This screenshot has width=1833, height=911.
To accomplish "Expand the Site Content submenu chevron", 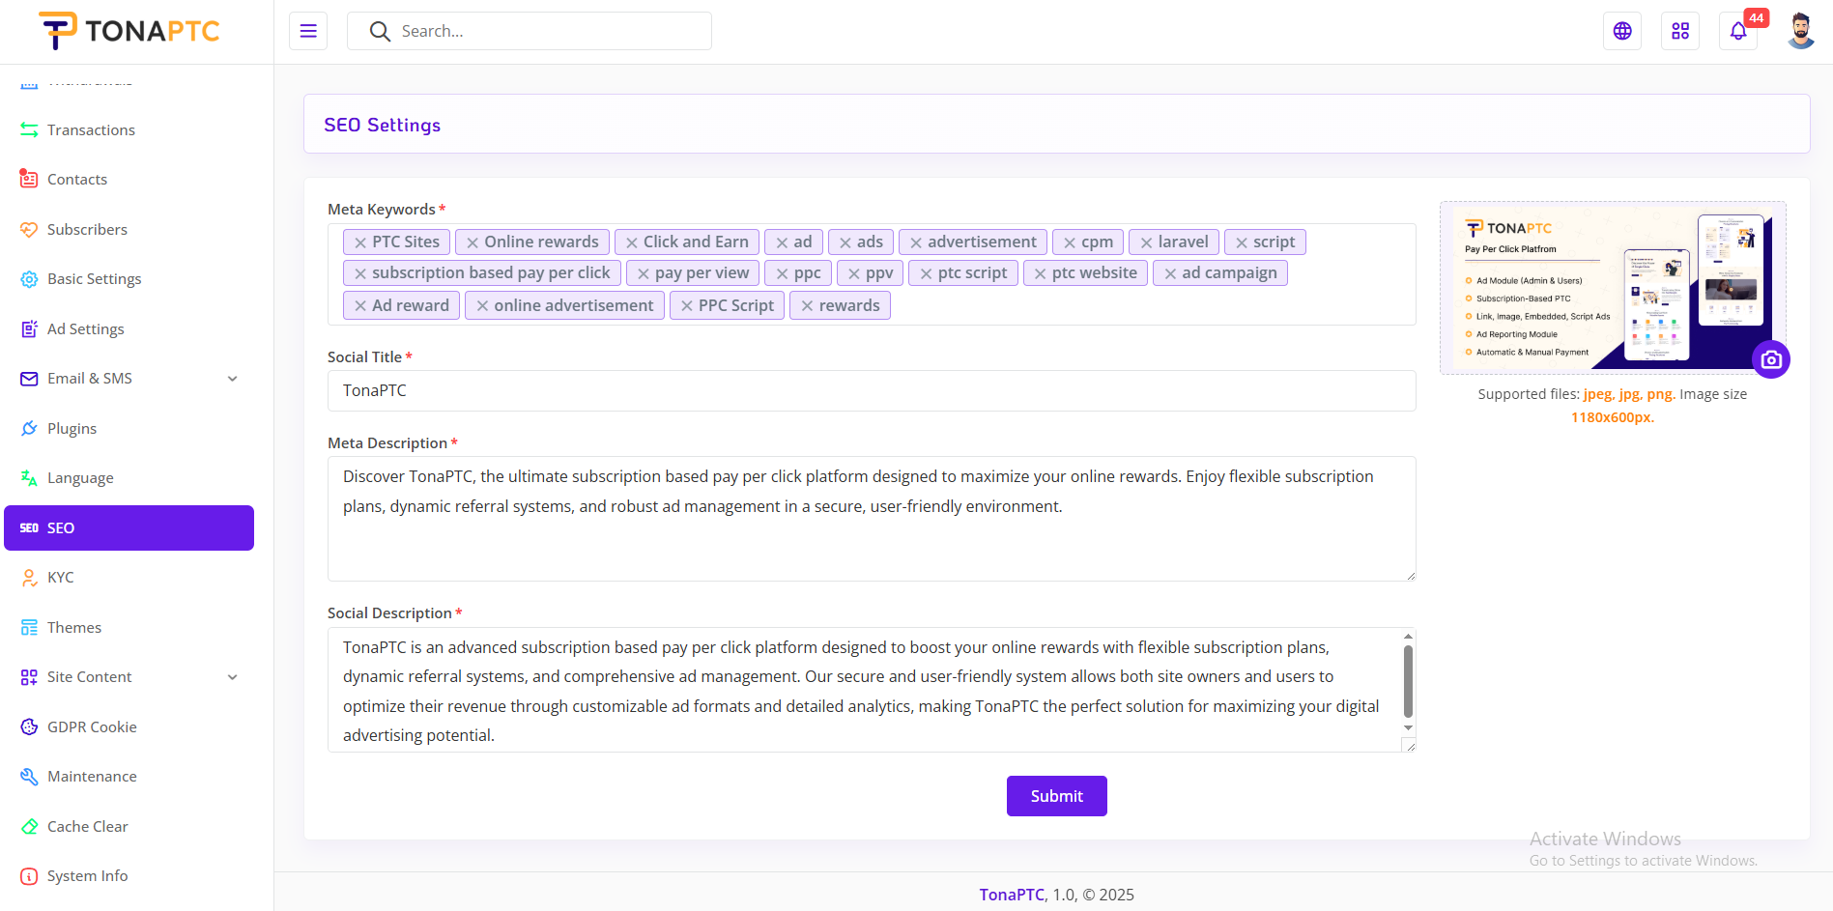I will click(233, 677).
